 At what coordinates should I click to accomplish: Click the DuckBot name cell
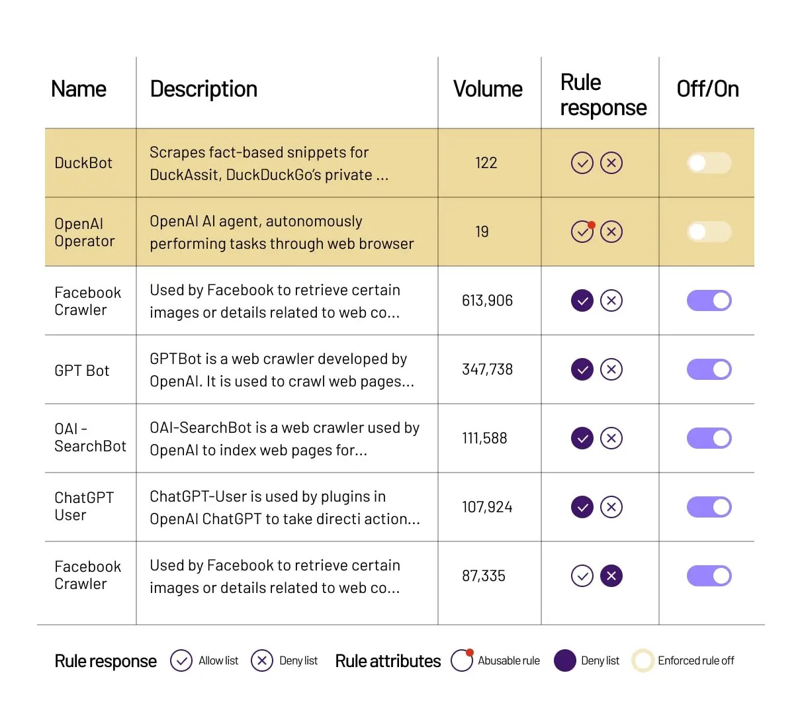click(83, 163)
